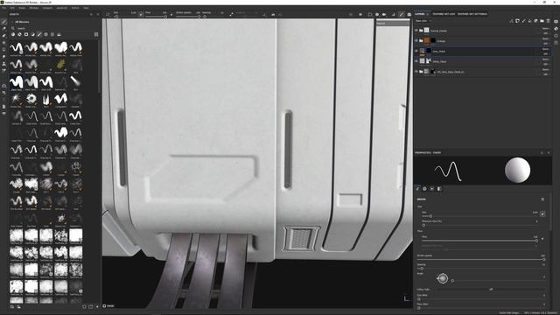The width and height of the screenshot is (560, 315).
Task: Close the Assets panel
Action: pos(98,15)
